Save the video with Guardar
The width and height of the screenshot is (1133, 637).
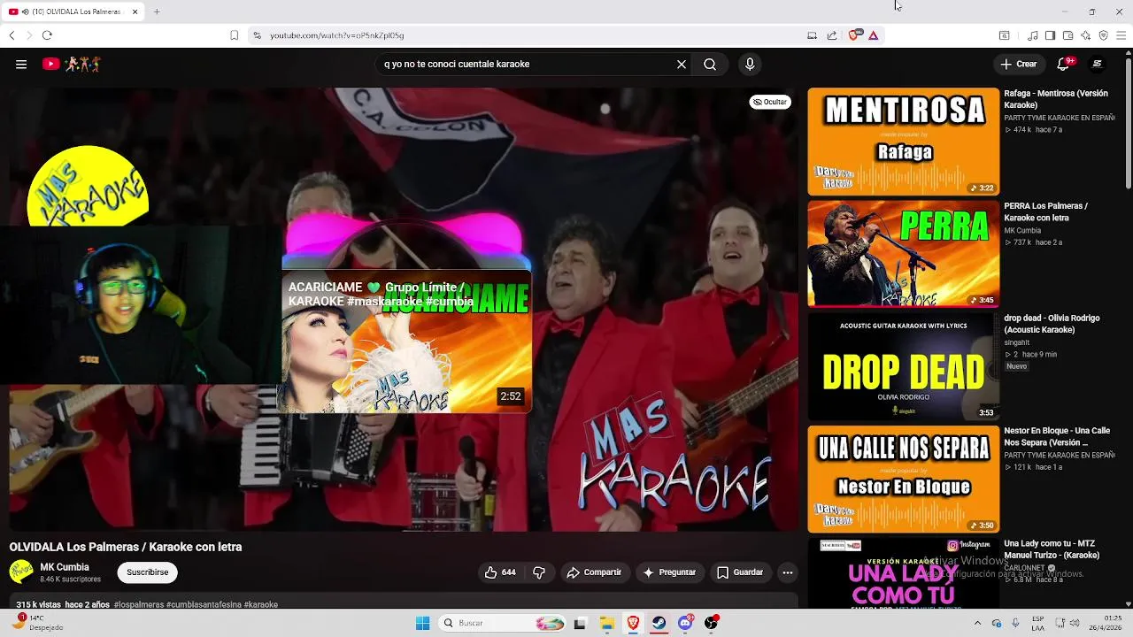(739, 572)
